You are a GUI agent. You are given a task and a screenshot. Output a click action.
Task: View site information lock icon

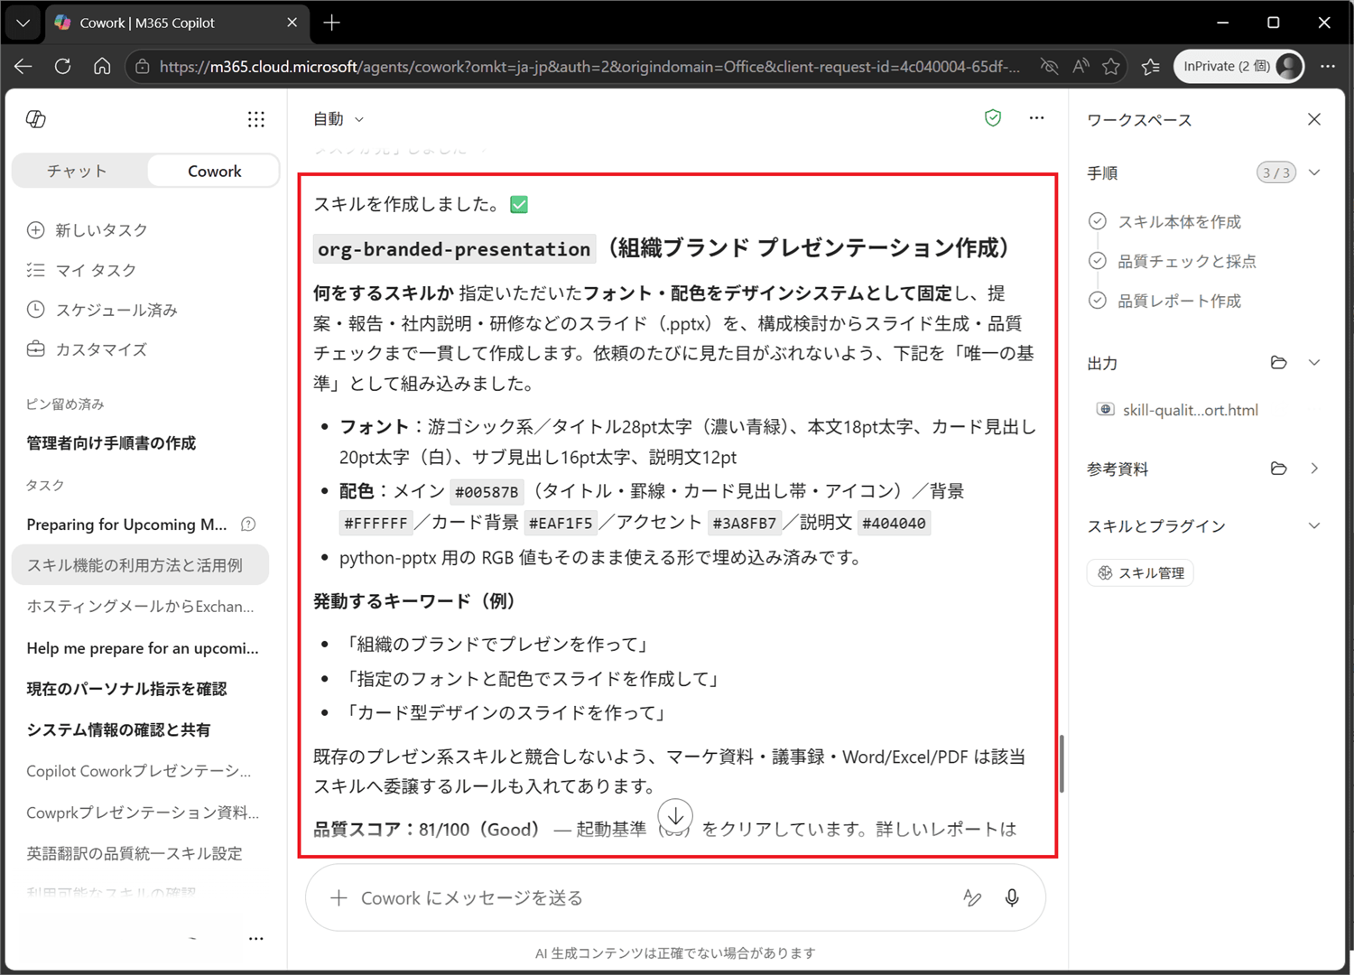click(x=142, y=67)
